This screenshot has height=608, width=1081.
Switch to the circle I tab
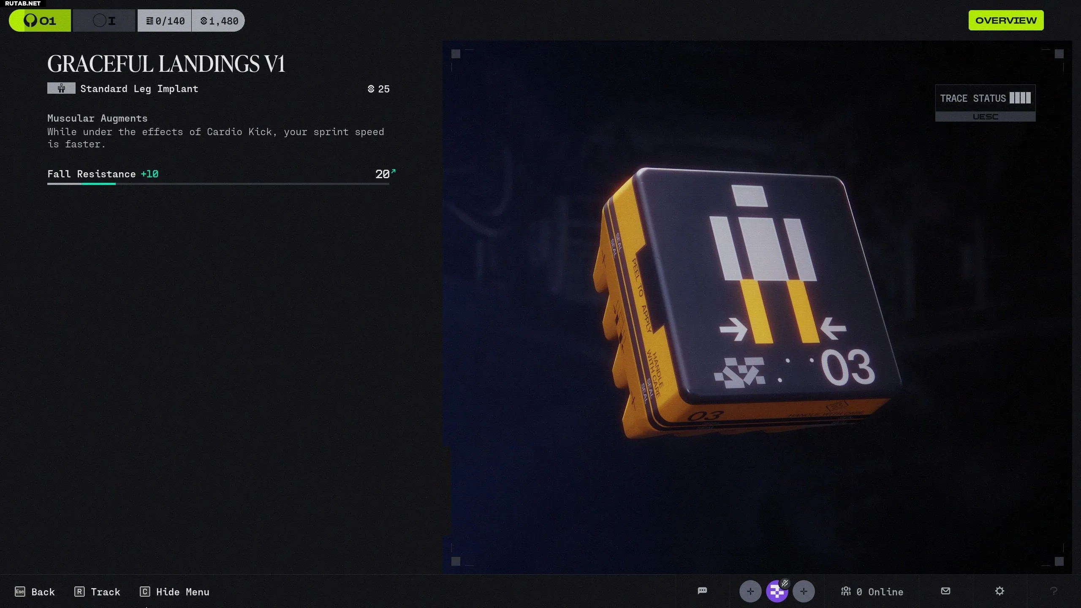(x=104, y=21)
